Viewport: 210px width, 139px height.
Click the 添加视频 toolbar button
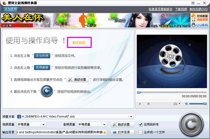click(11, 9)
